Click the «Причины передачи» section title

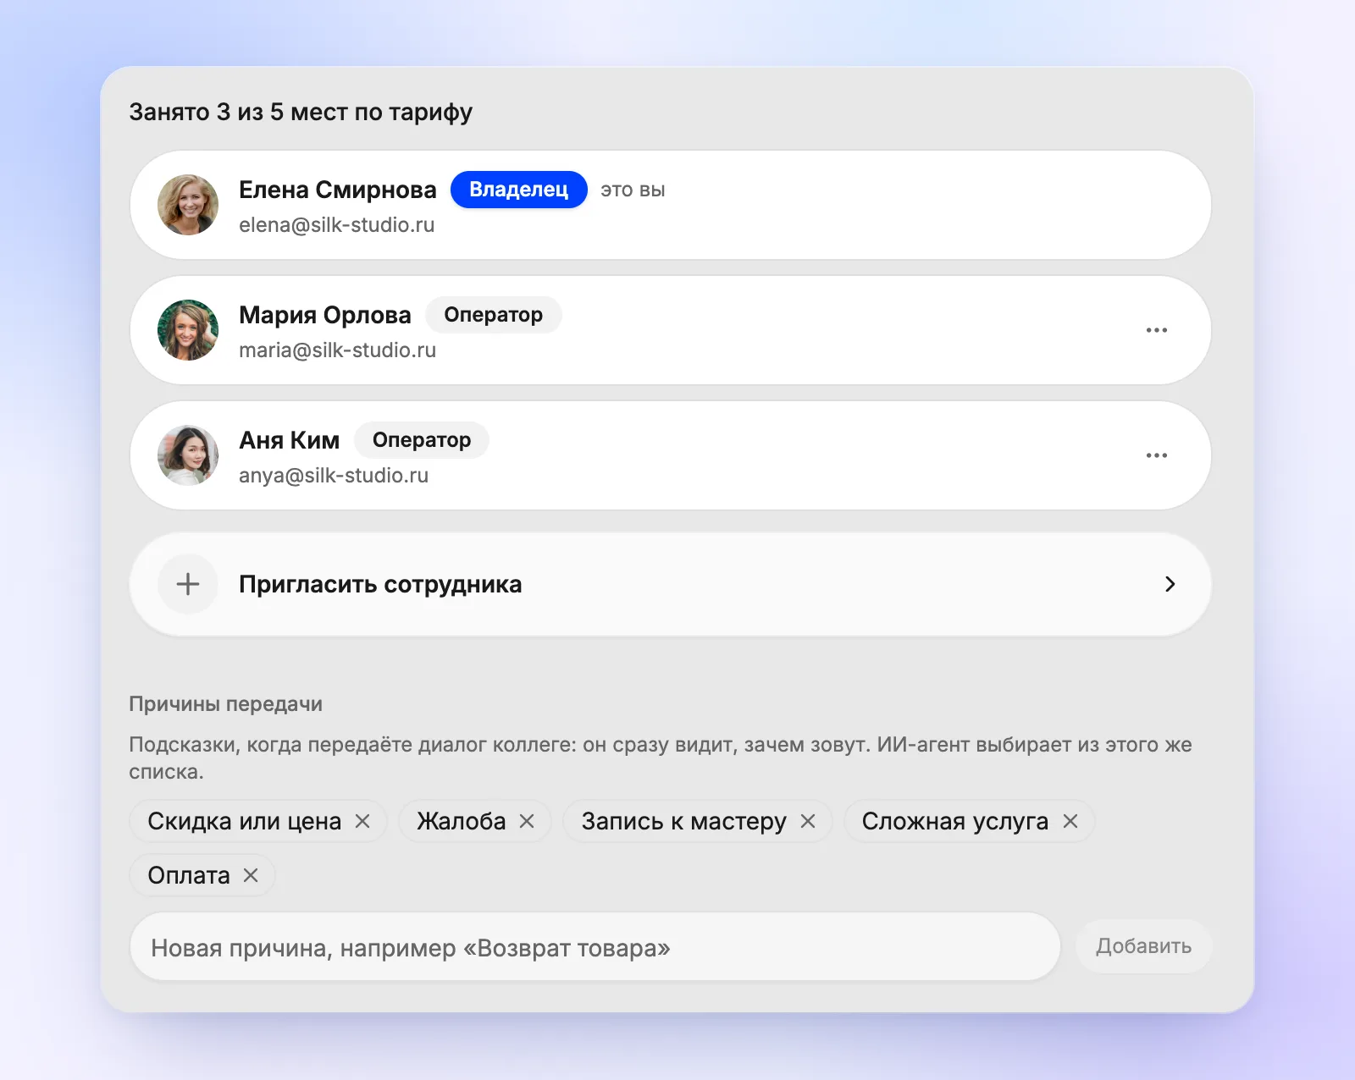225,704
